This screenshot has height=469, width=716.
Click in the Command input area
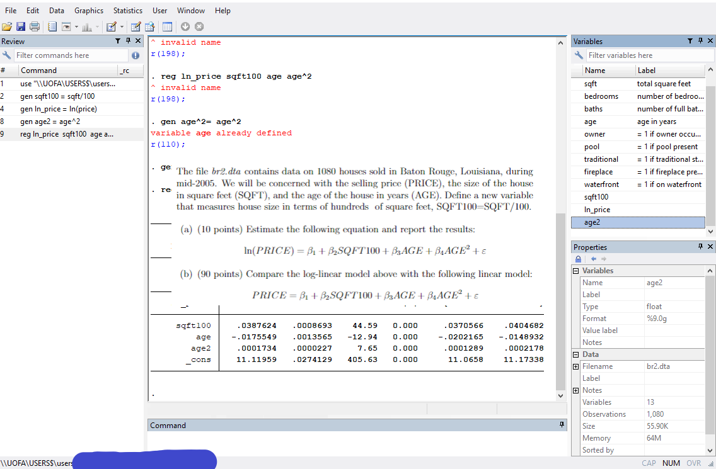tap(357, 443)
